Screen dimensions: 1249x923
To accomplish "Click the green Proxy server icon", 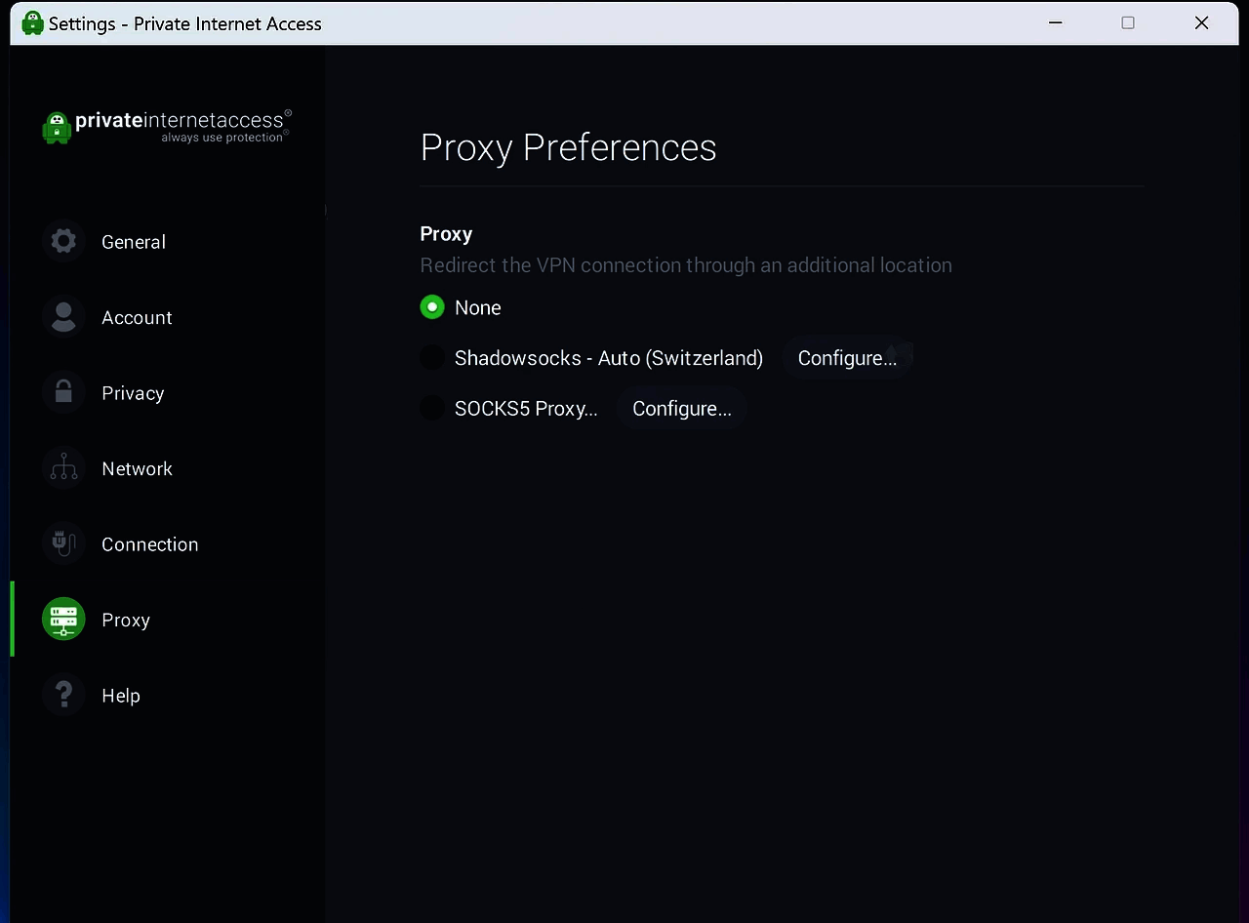I will [63, 620].
